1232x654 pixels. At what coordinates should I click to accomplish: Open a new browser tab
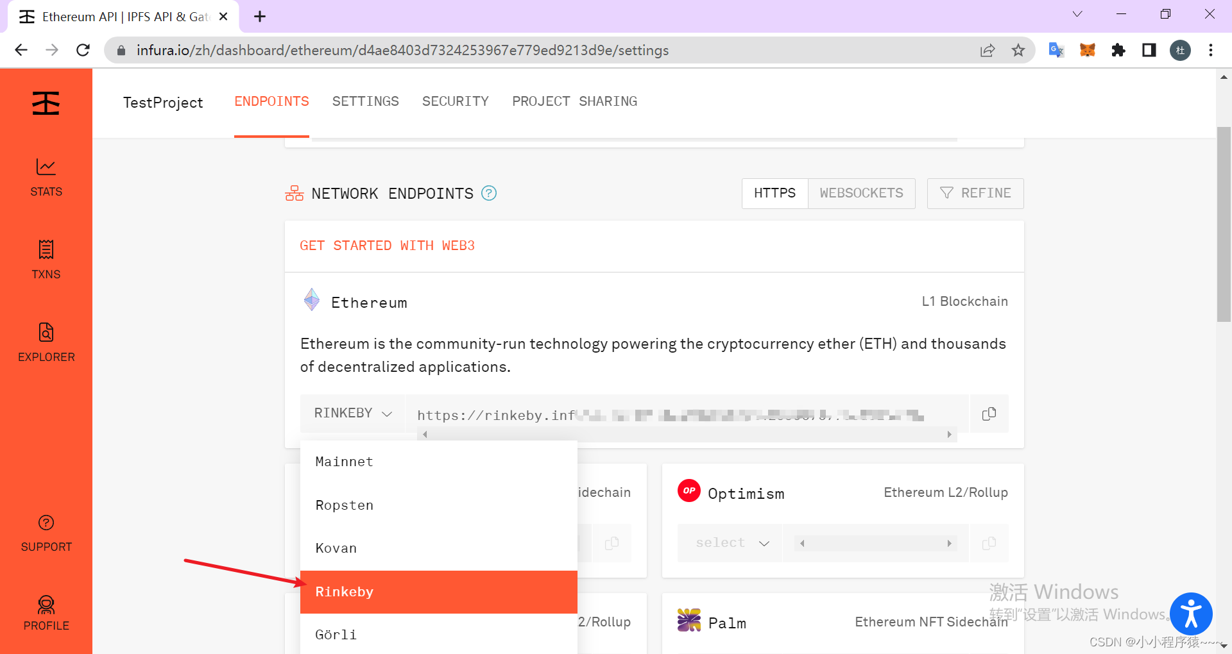pos(260,17)
